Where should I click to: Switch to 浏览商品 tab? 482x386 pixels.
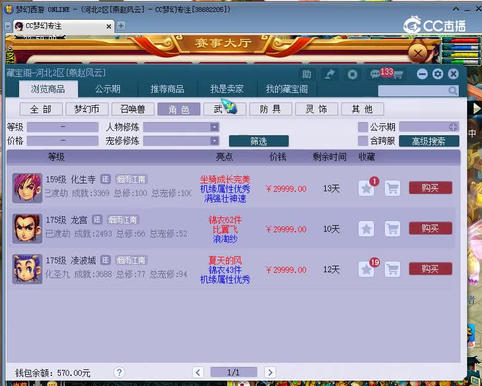coord(48,89)
